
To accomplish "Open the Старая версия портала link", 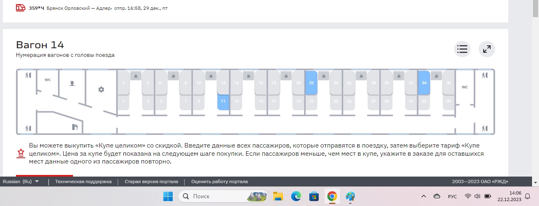I will pos(151,181).
